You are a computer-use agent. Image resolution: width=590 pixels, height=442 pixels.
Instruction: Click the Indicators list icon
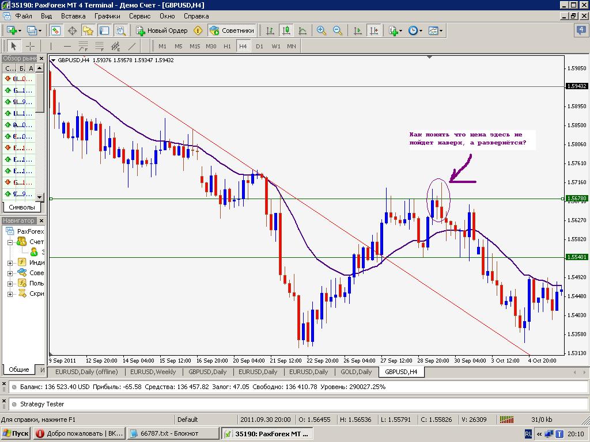[393, 31]
